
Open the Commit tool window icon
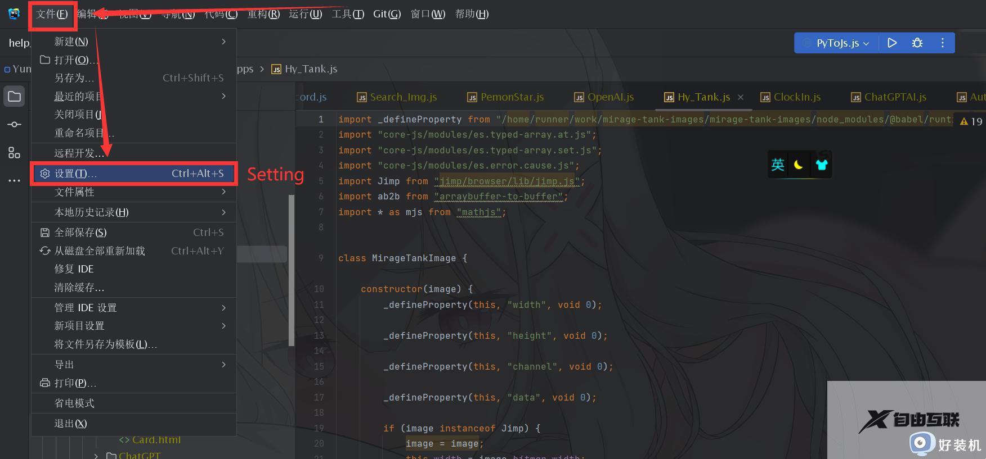[x=15, y=124]
